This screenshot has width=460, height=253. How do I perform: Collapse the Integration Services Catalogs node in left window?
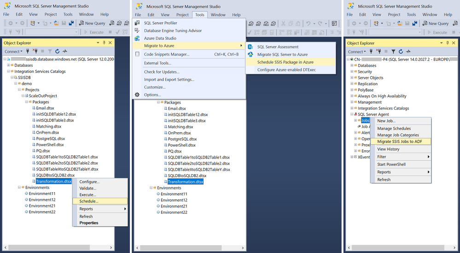tap(8, 71)
